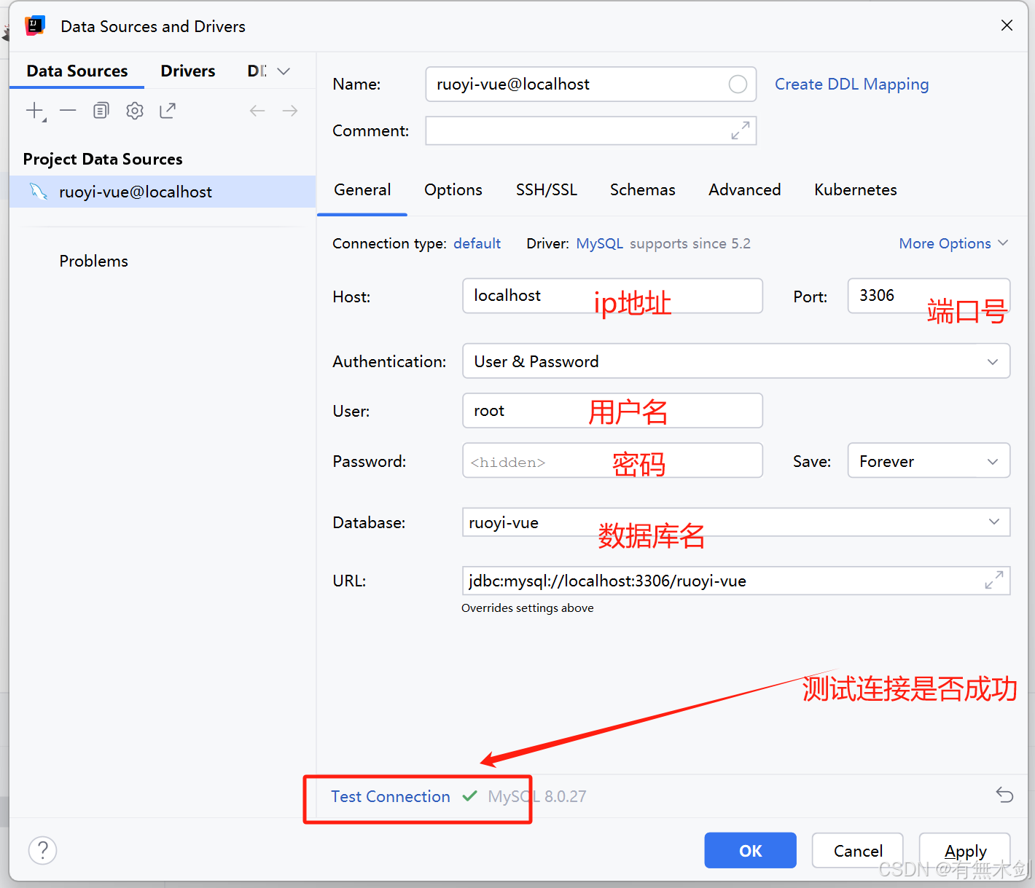Image resolution: width=1035 pixels, height=888 pixels.
Task: Click into the Port field with 3306
Action: pyautogui.click(x=929, y=296)
